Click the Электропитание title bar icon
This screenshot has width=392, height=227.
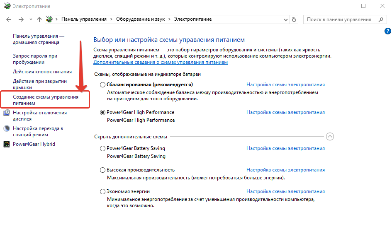pos(7,6)
